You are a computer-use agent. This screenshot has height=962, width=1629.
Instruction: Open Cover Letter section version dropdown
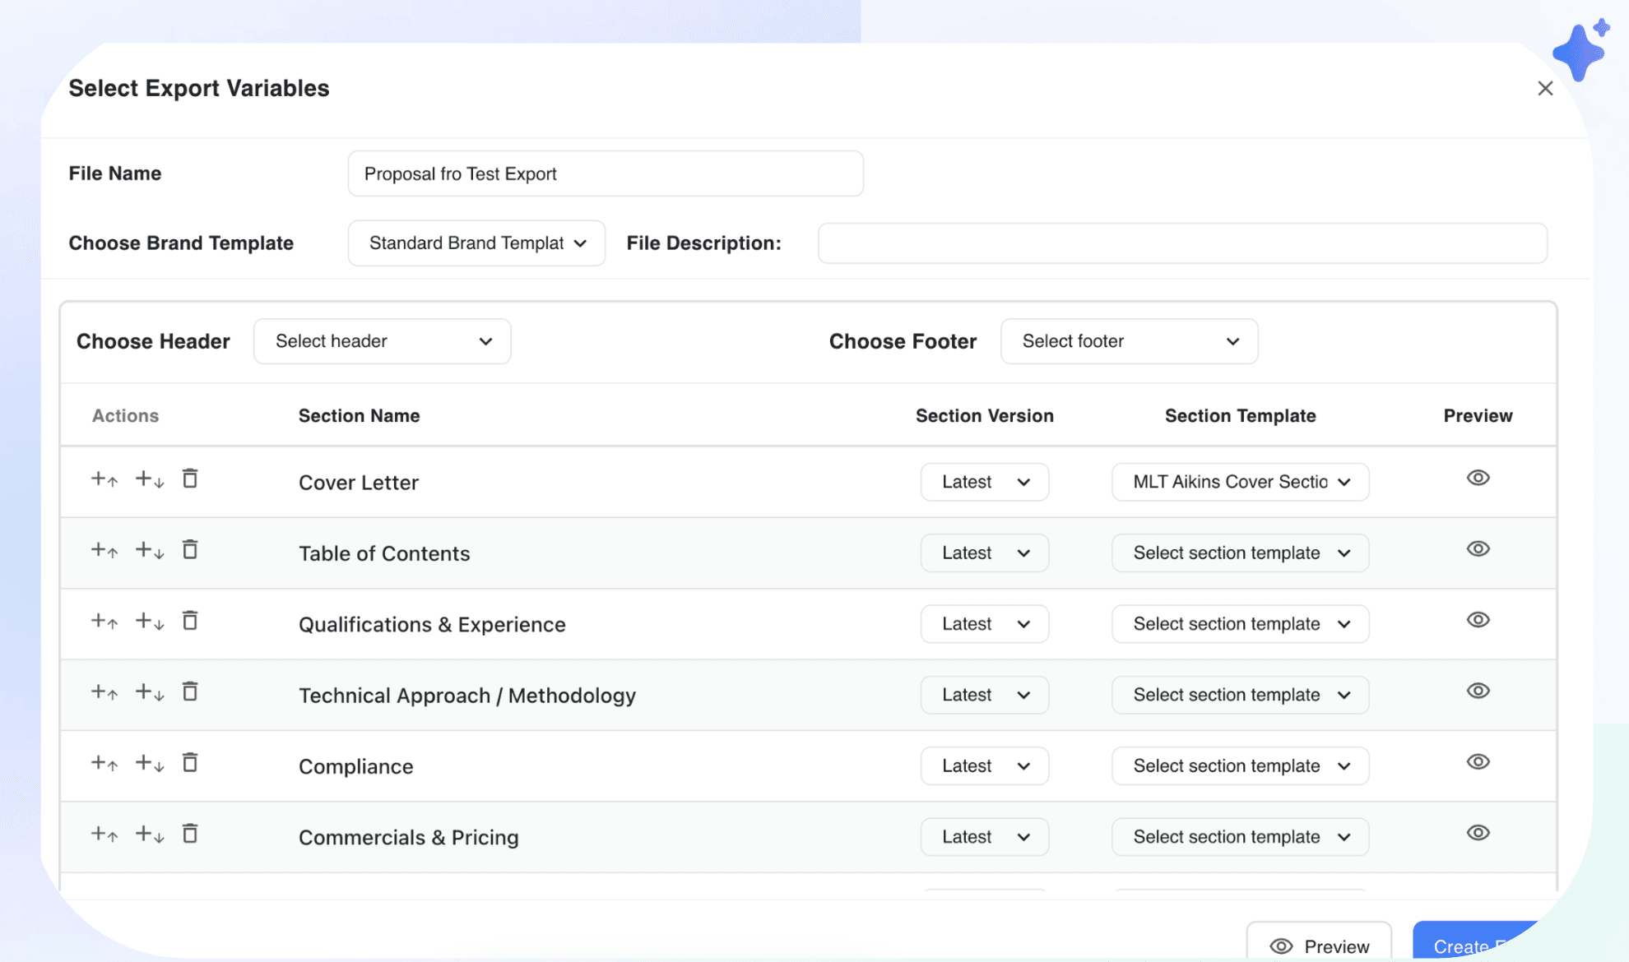(x=984, y=482)
